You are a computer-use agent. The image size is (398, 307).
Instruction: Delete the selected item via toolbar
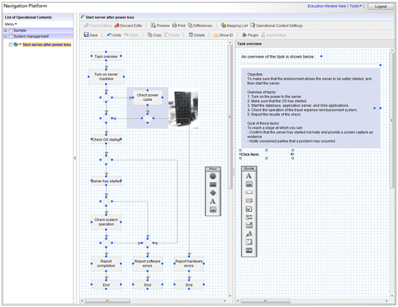click(x=196, y=35)
